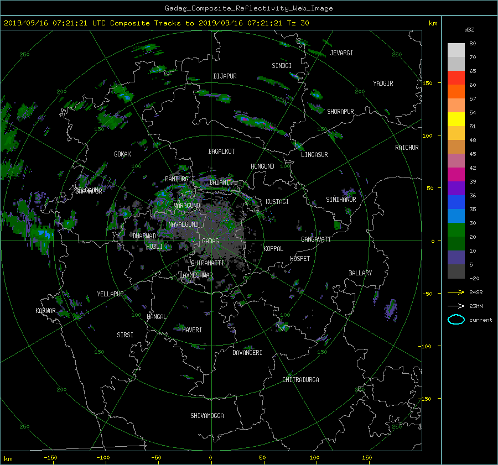Click the DHARWAD city label
498x465 pixels.
[x=144, y=236]
